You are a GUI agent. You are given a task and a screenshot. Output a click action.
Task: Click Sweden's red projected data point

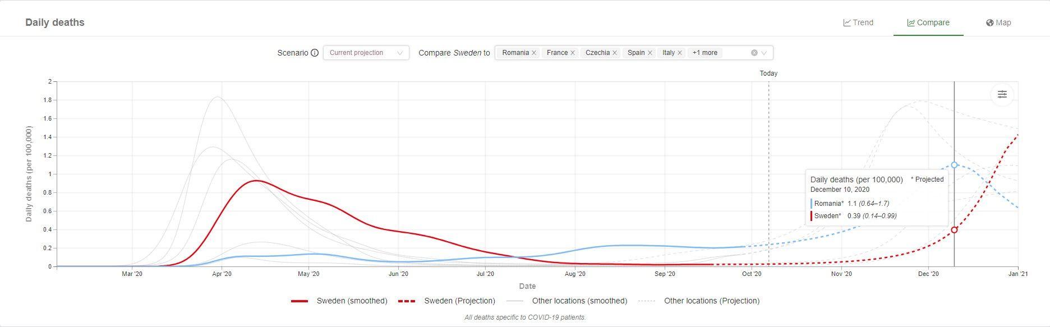954,230
